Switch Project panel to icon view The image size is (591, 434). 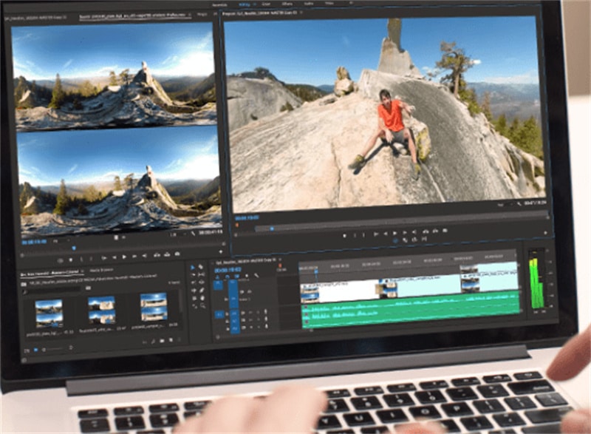tap(35, 350)
